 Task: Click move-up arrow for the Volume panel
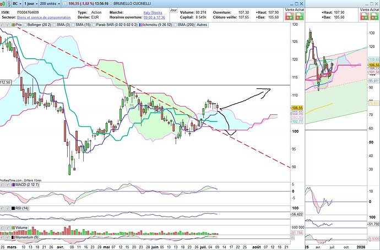coord(8,228)
